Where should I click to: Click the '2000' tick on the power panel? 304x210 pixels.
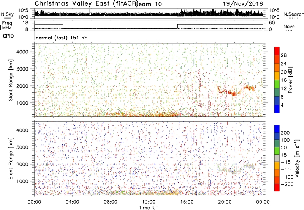point(22,86)
